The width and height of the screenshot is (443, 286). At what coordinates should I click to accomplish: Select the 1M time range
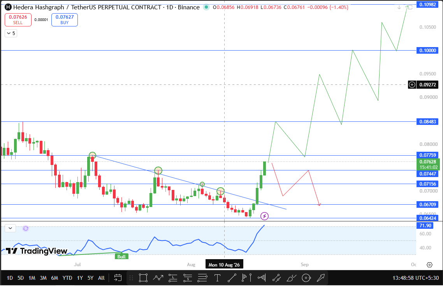coord(32,278)
